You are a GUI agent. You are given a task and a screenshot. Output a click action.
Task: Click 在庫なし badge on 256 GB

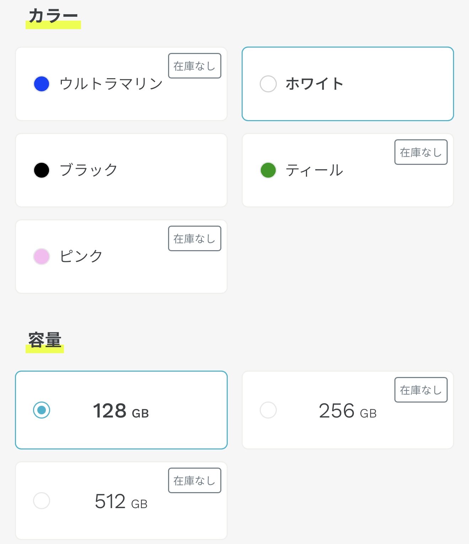(x=421, y=390)
